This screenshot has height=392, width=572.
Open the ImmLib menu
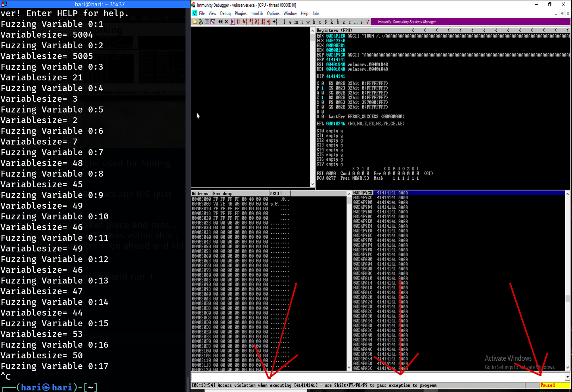point(256,13)
